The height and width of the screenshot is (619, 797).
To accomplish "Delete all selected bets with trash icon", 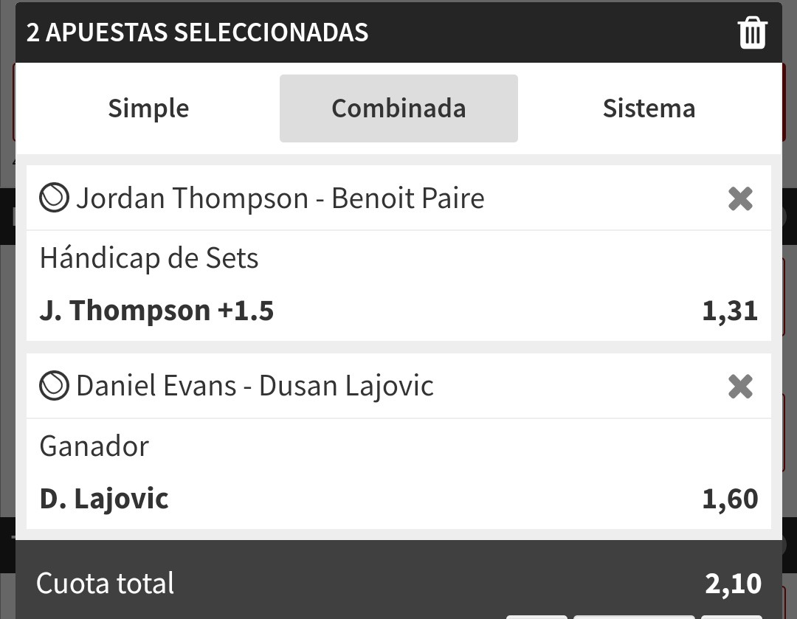I will pos(752,33).
